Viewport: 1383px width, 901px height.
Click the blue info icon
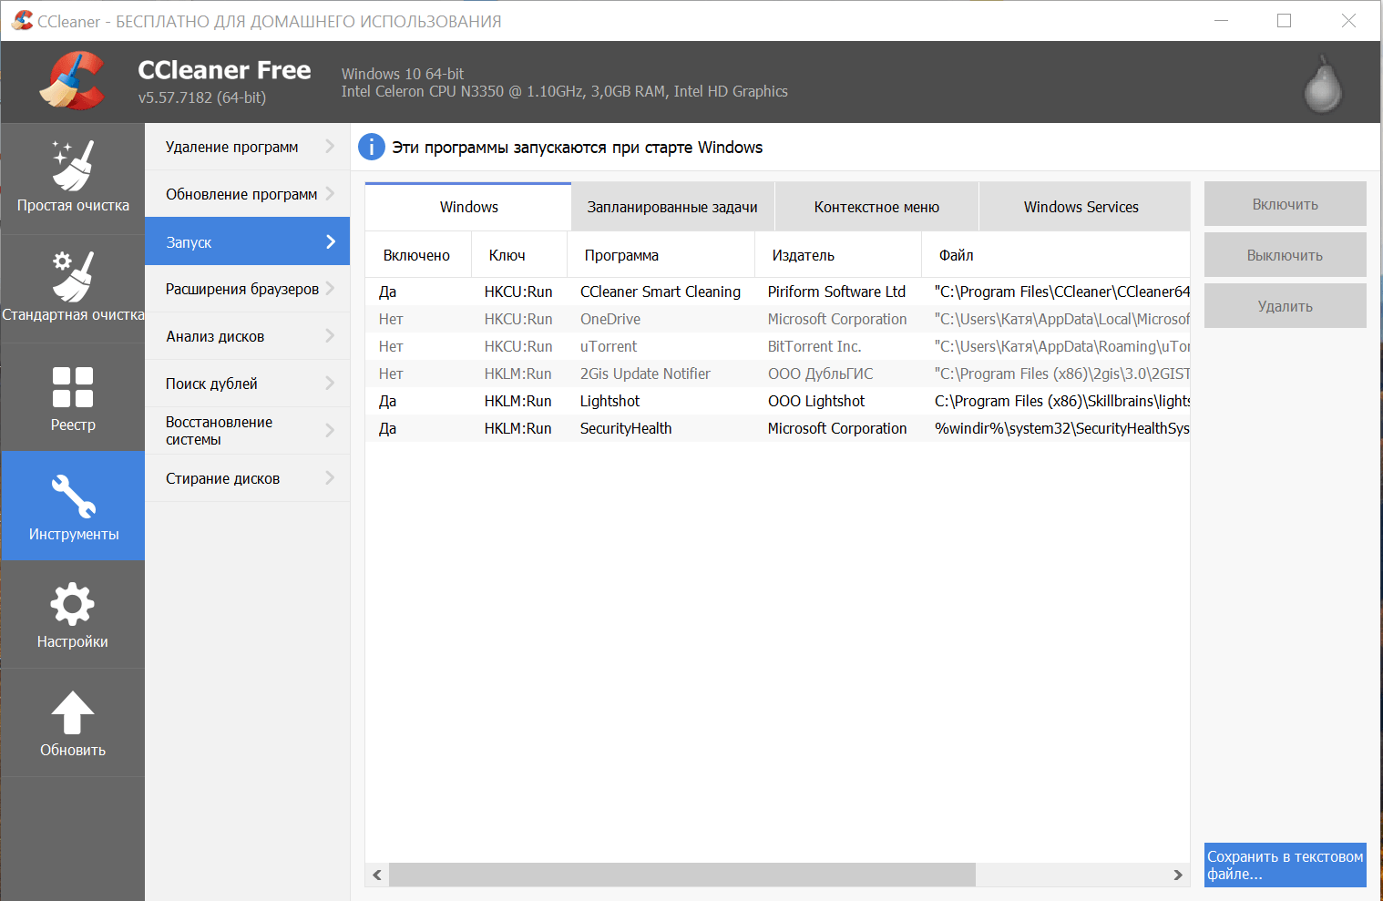point(372,147)
